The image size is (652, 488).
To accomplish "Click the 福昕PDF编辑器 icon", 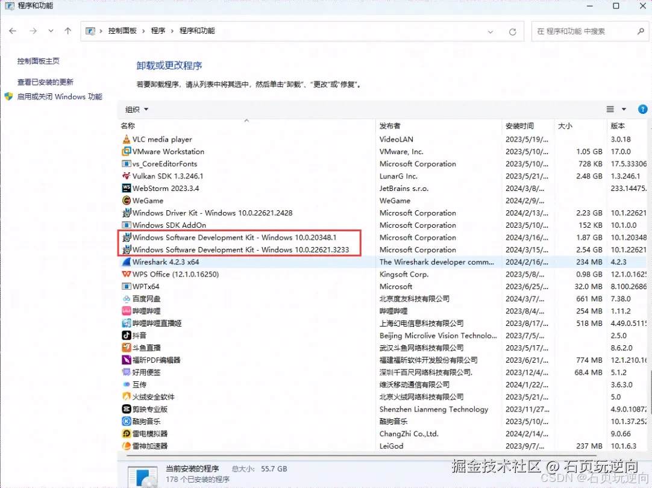I will tap(127, 360).
